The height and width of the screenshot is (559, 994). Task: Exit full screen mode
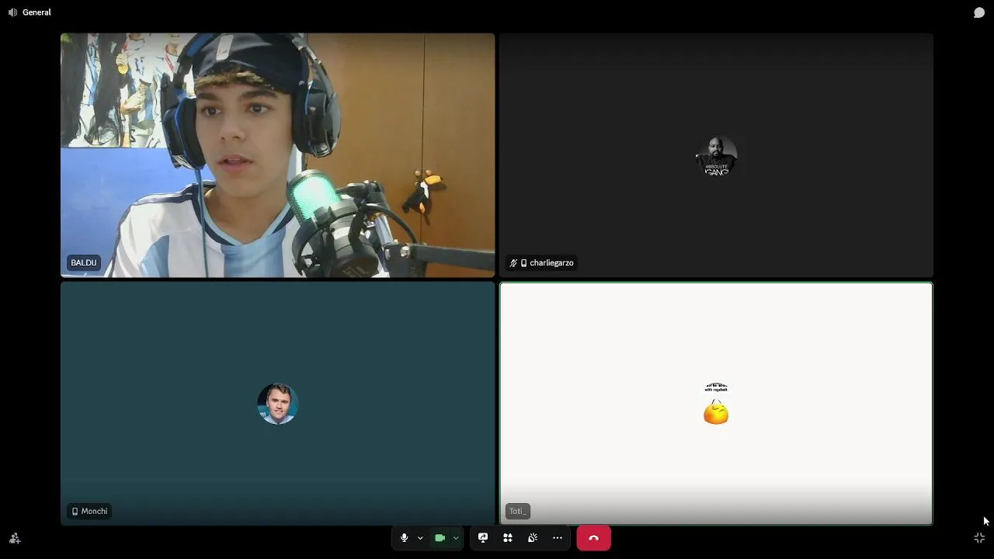pos(979,538)
